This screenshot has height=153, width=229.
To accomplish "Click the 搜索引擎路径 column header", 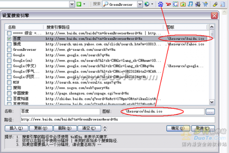I will (103, 27).
